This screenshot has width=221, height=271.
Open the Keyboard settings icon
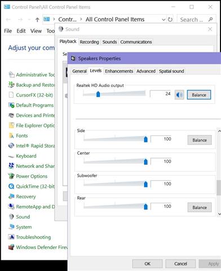[x=11, y=156]
